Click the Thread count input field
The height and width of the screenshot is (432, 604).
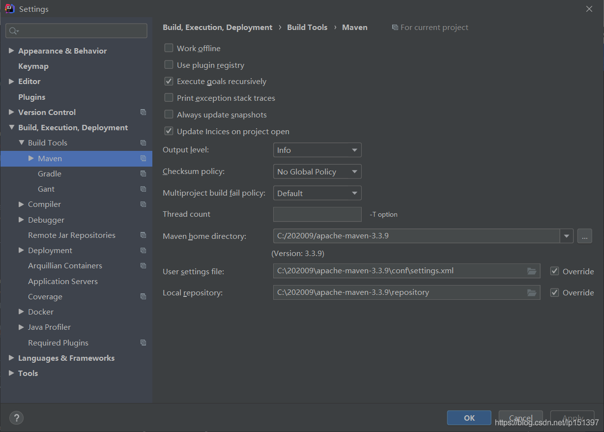(x=317, y=214)
